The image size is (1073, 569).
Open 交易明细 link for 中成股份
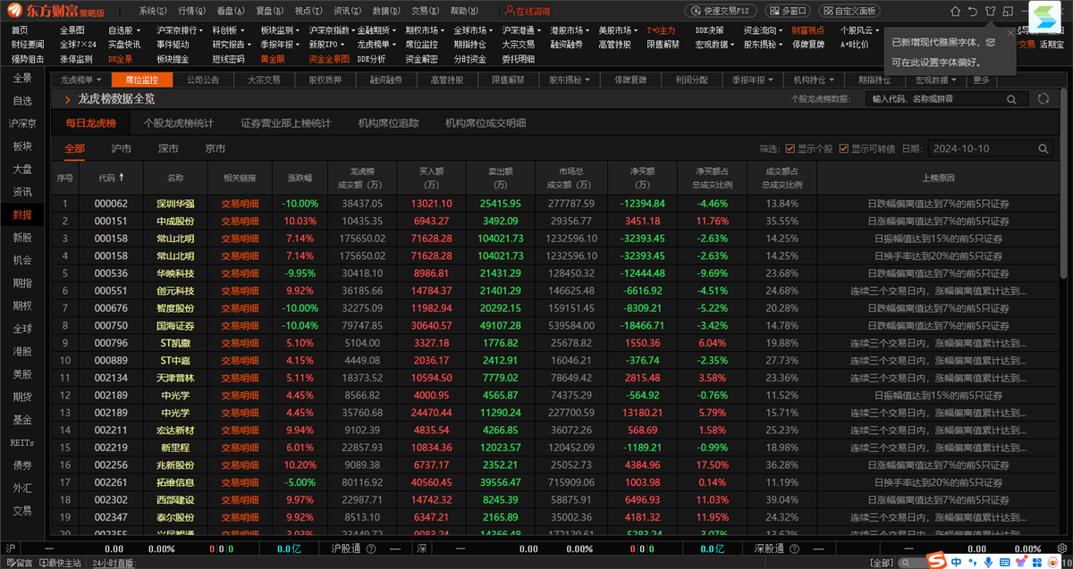(239, 221)
